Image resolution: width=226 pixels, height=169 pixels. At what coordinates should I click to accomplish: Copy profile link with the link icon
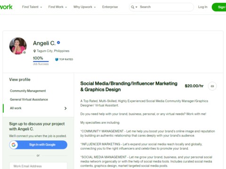(212, 86)
